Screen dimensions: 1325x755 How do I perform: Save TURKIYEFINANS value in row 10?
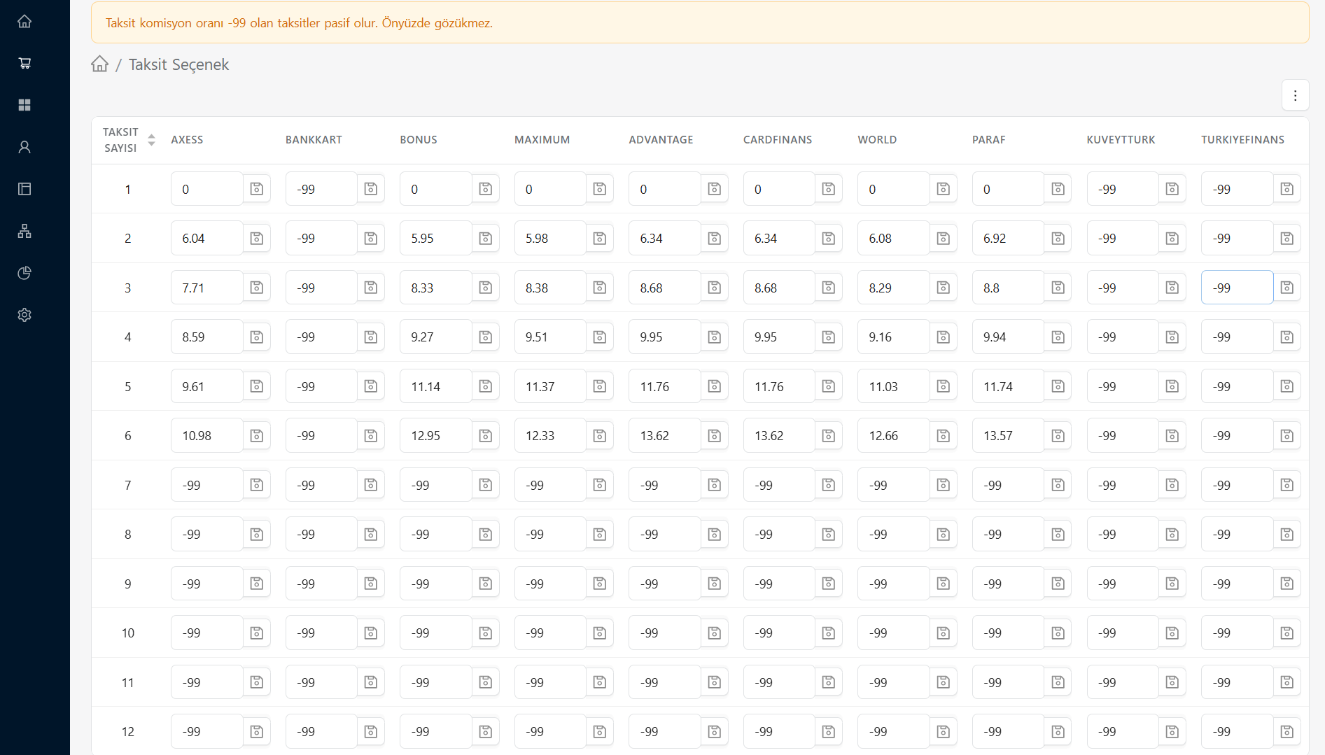1287,633
